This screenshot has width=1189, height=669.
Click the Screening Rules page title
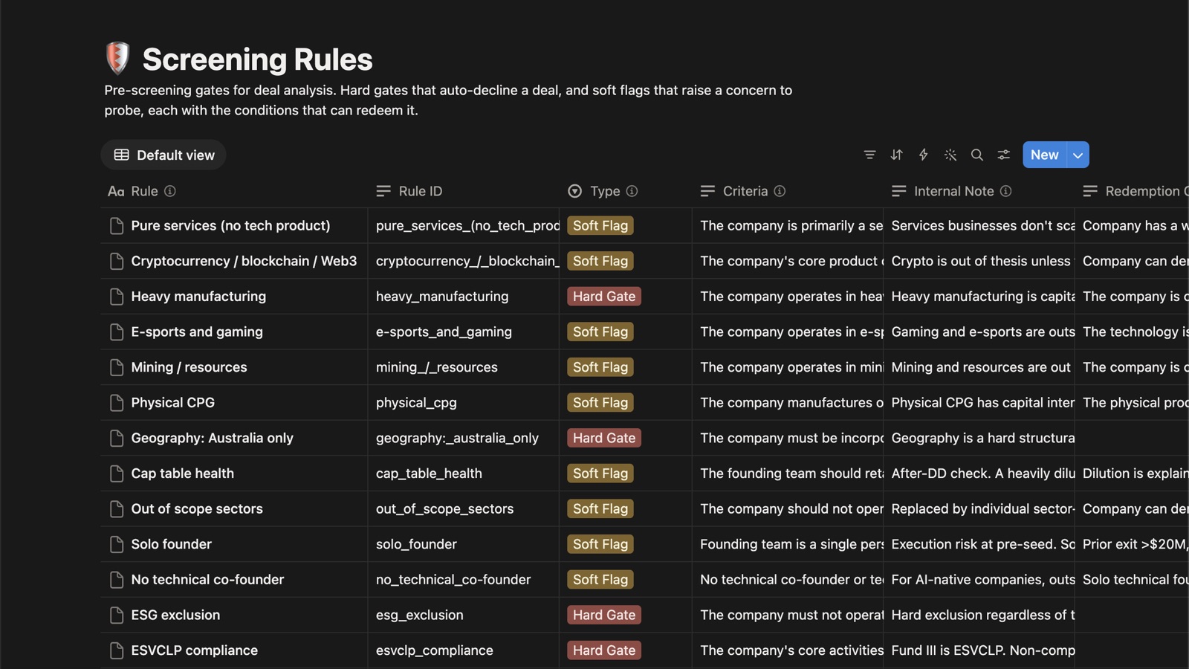[x=257, y=59]
